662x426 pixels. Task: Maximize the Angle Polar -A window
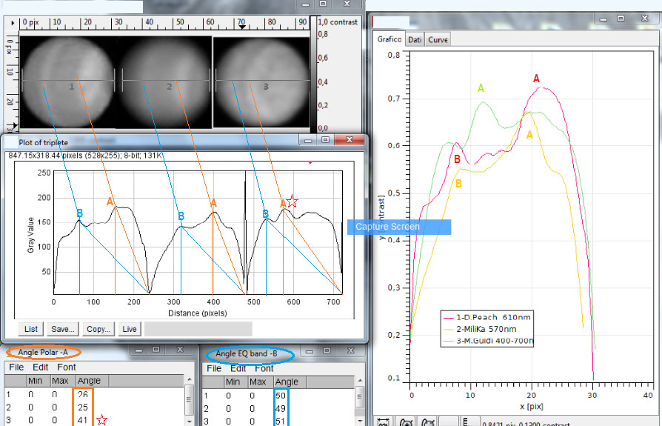(156, 350)
